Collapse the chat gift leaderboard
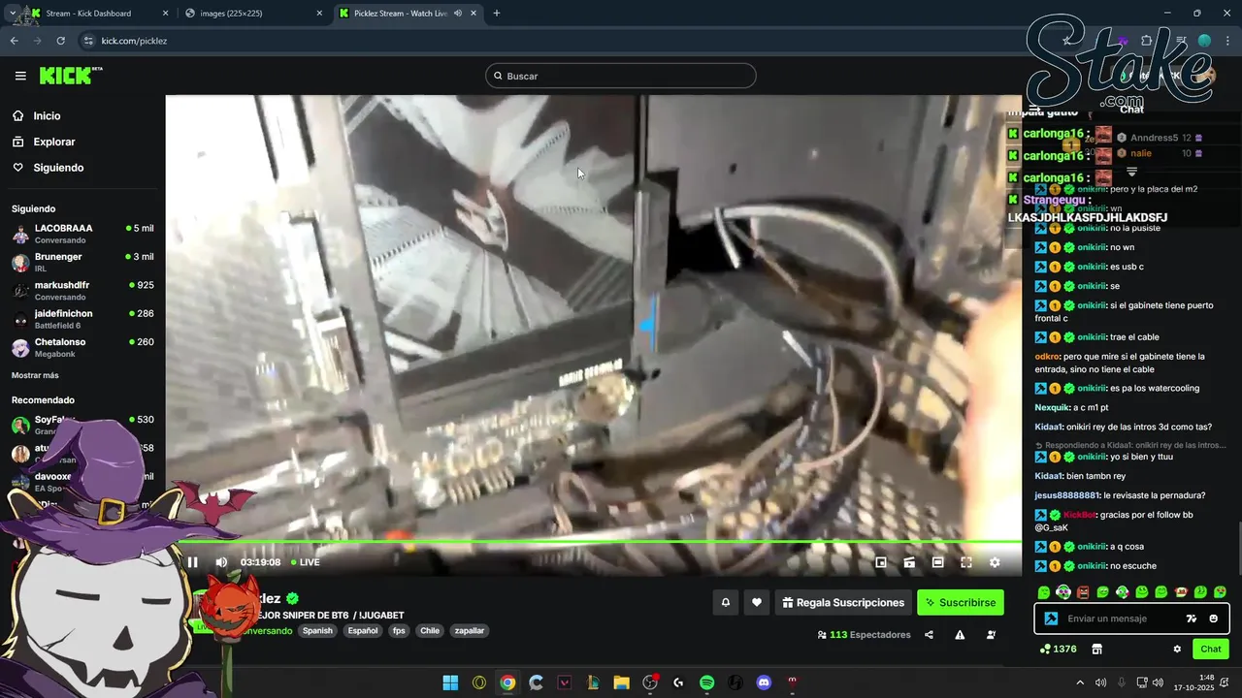 coord(1131,172)
